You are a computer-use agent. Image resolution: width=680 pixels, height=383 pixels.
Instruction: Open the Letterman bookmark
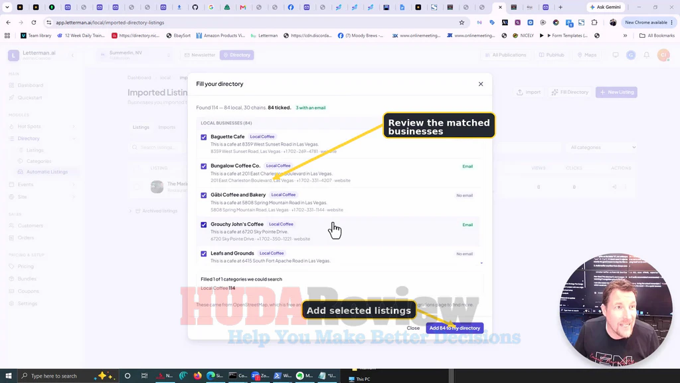click(264, 36)
